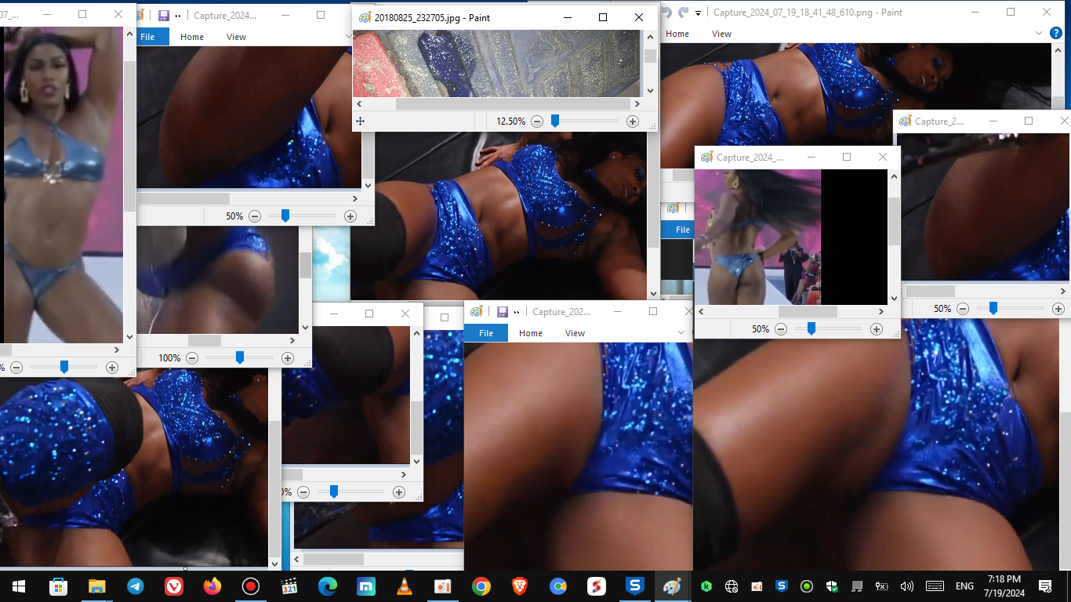Expand the Customize Quick Access Toolbar dropdown
The width and height of the screenshot is (1071, 602).
699,13
